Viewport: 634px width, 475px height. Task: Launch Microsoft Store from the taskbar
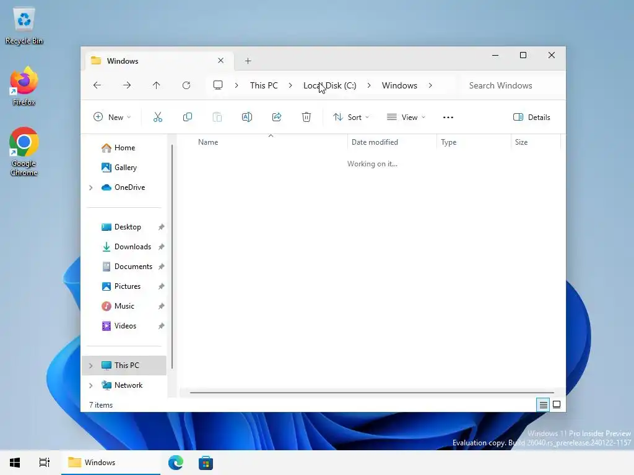[206, 463]
